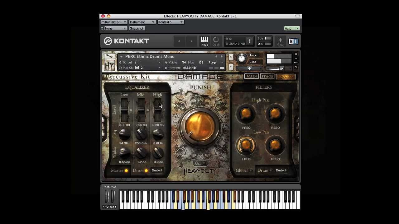
Task: Click the Mid band Freq knob
Action: pyautogui.click(x=141, y=134)
